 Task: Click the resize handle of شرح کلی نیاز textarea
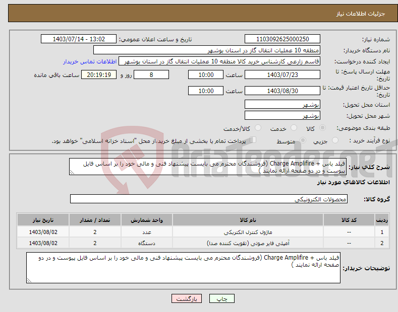pos(72,173)
